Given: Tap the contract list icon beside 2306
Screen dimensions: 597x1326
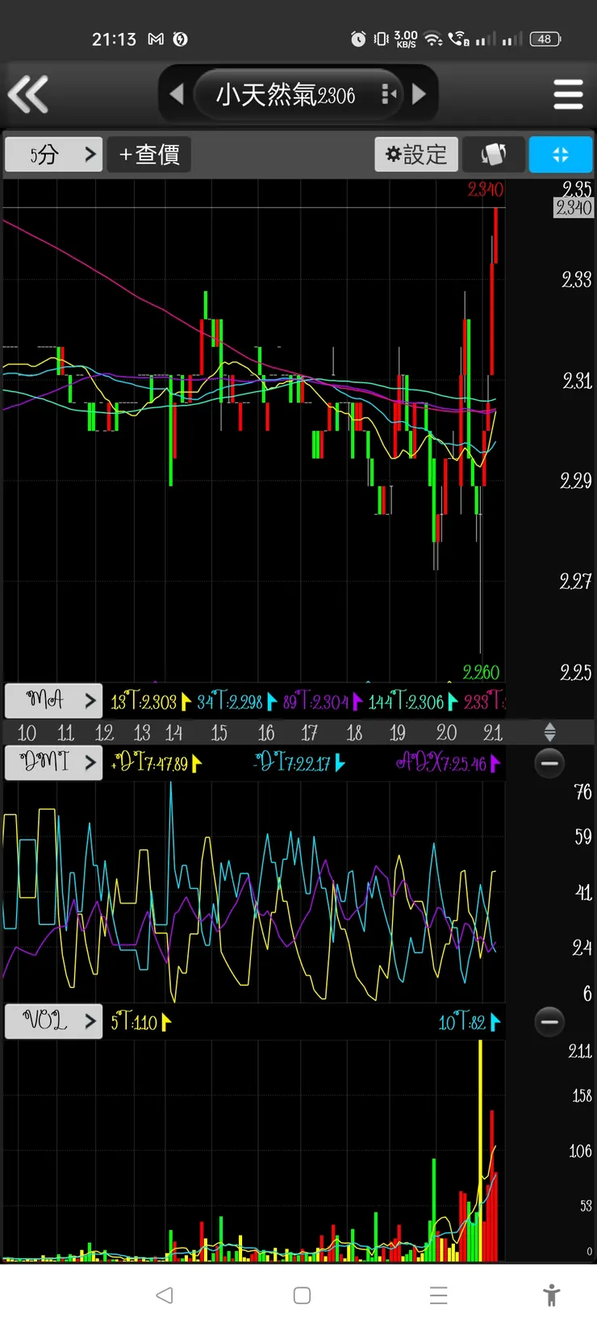Looking at the screenshot, I should point(388,94).
